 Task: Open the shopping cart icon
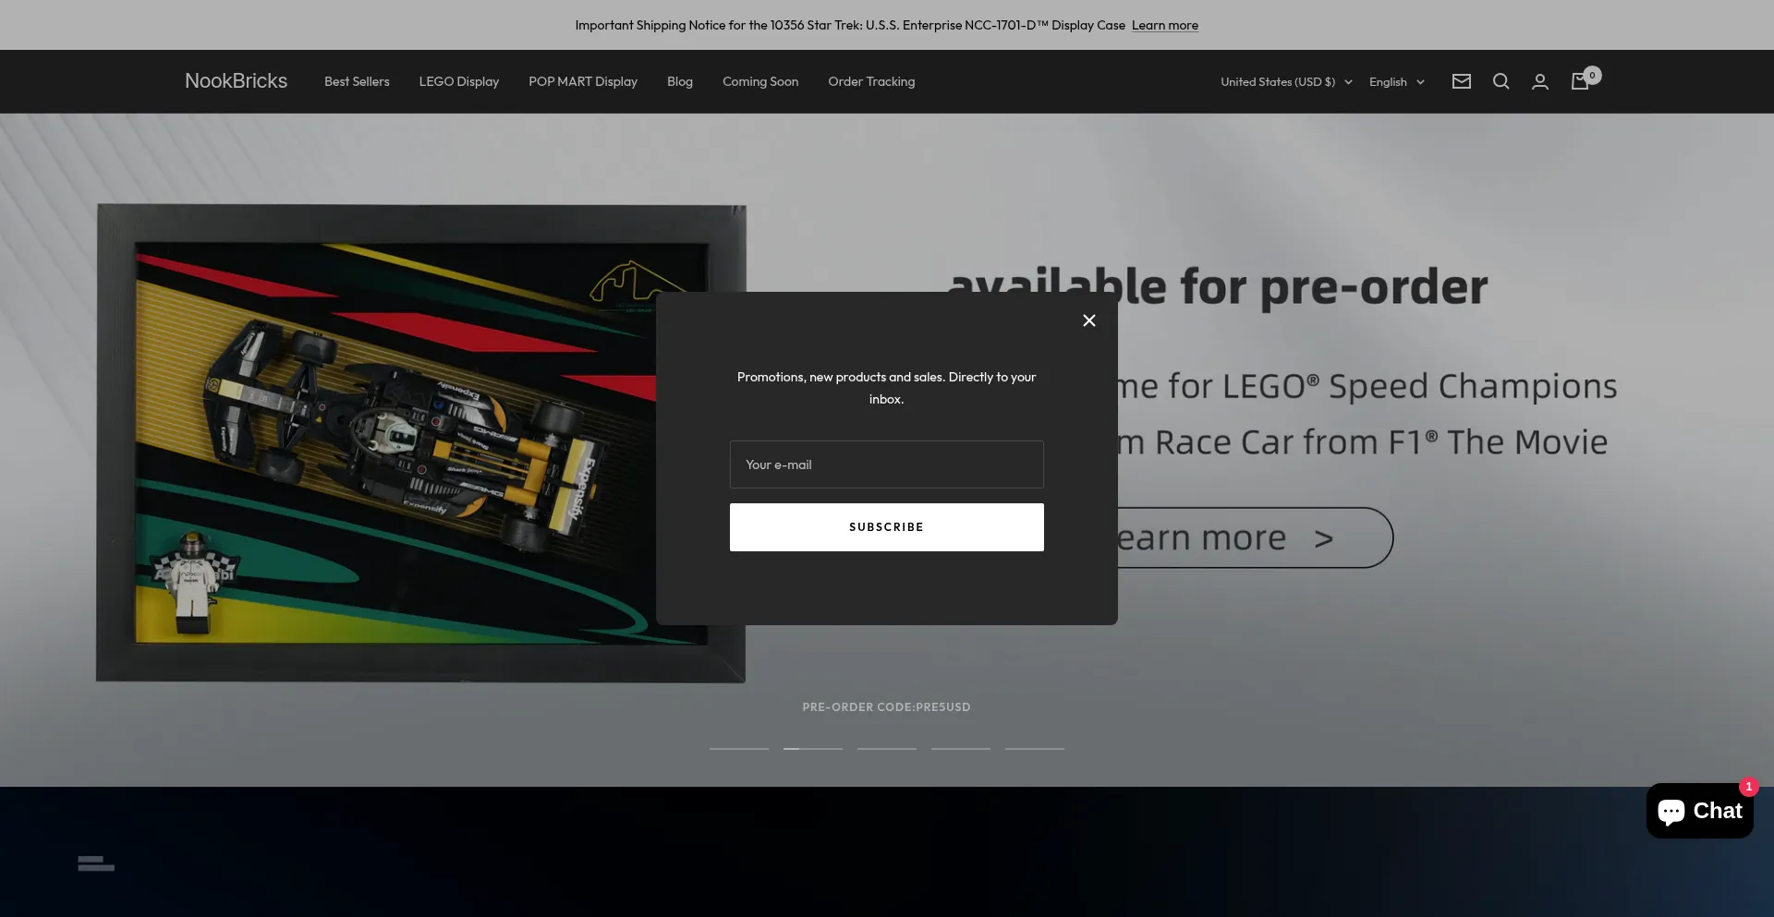coord(1580,81)
